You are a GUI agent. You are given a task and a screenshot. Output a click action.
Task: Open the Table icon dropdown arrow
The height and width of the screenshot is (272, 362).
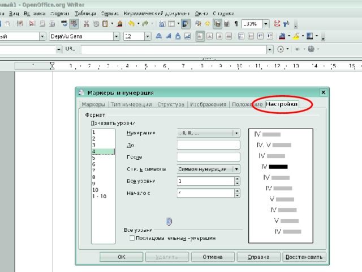pos(178,24)
